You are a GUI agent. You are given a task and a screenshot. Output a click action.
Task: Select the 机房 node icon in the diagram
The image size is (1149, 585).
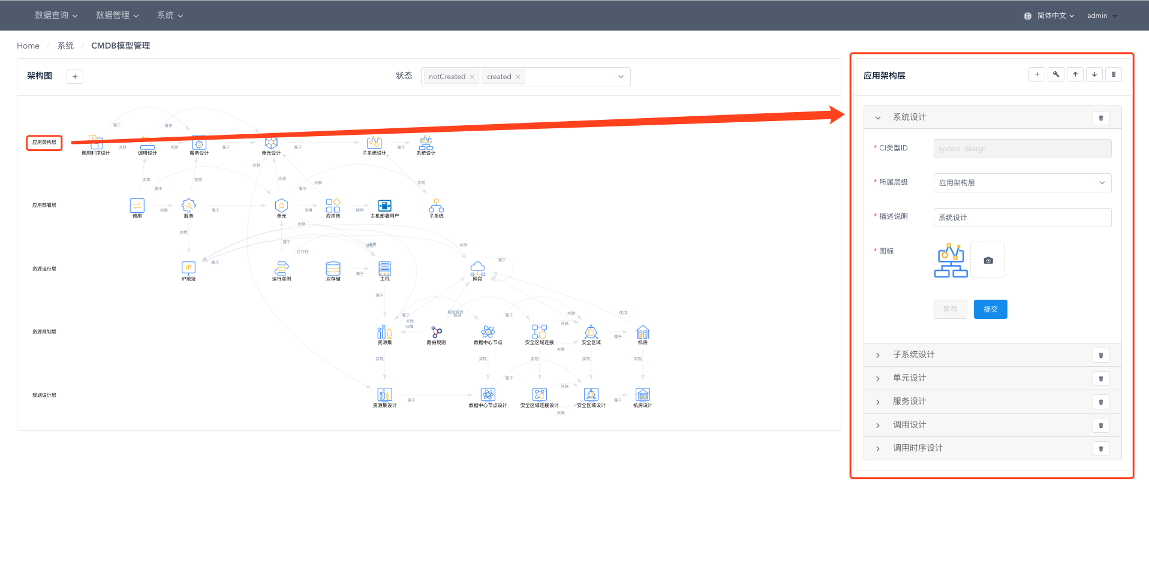643,332
